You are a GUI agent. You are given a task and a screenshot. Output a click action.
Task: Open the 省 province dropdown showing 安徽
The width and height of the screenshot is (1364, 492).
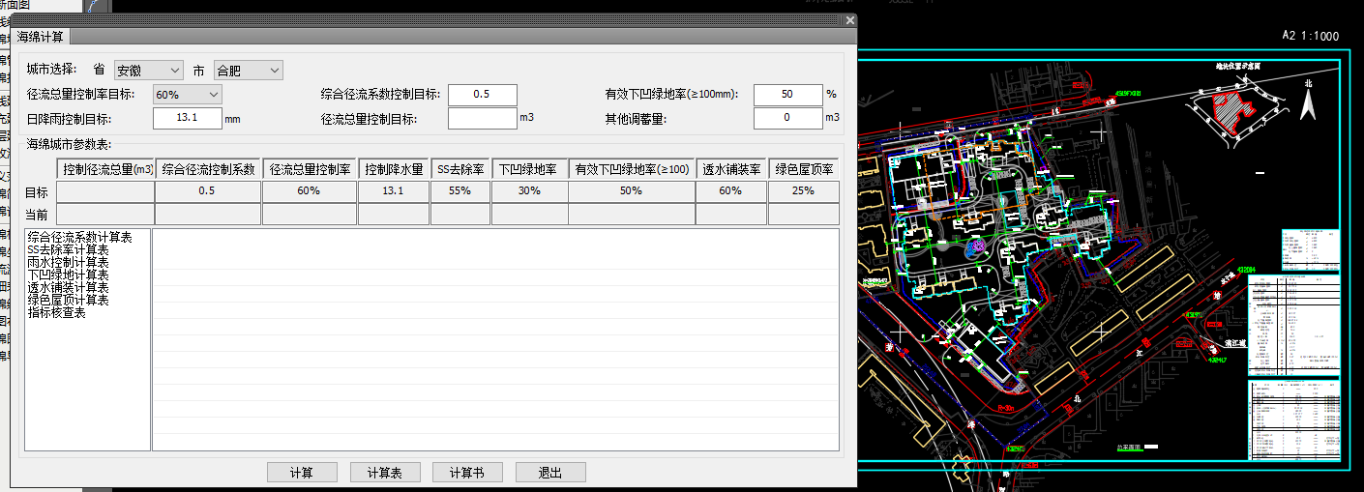point(148,71)
